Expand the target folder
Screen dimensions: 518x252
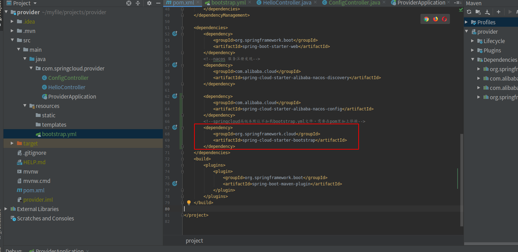pyautogui.click(x=12, y=143)
